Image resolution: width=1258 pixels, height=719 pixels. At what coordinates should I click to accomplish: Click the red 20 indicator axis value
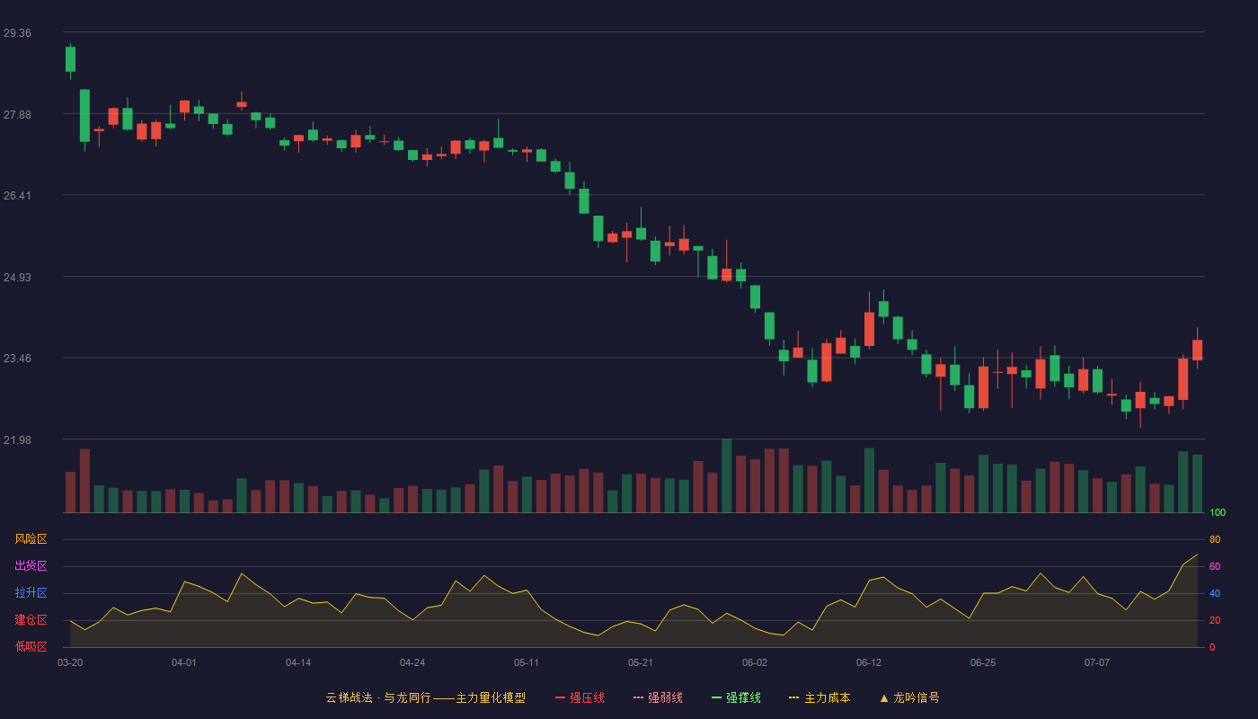(1215, 621)
